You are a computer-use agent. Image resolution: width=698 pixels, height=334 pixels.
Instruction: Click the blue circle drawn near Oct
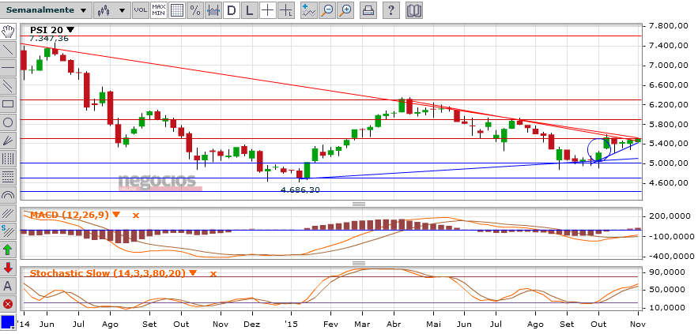598,149
